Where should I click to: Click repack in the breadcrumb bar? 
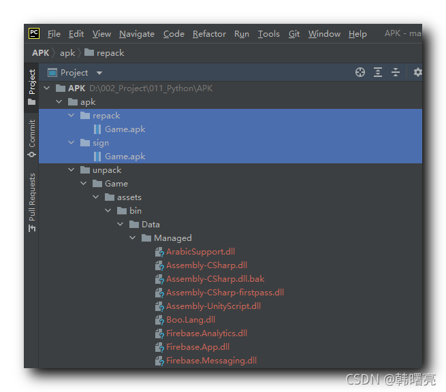pos(110,53)
